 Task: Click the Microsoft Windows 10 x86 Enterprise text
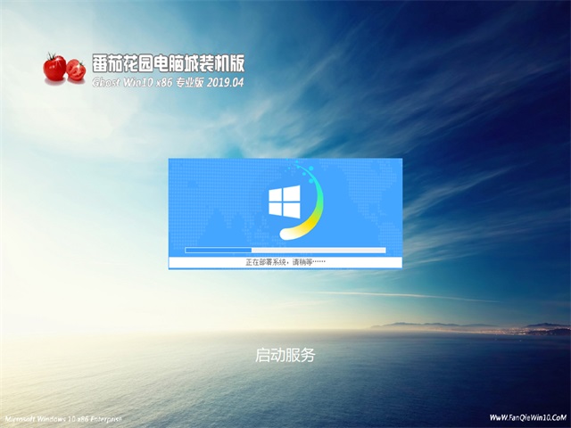62,418
